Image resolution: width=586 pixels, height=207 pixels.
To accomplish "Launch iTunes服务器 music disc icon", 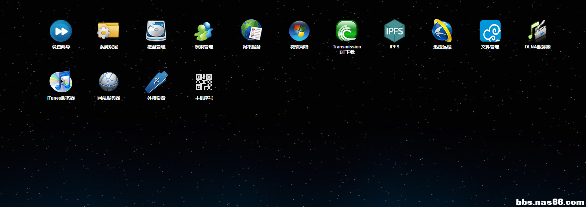I will point(61,81).
